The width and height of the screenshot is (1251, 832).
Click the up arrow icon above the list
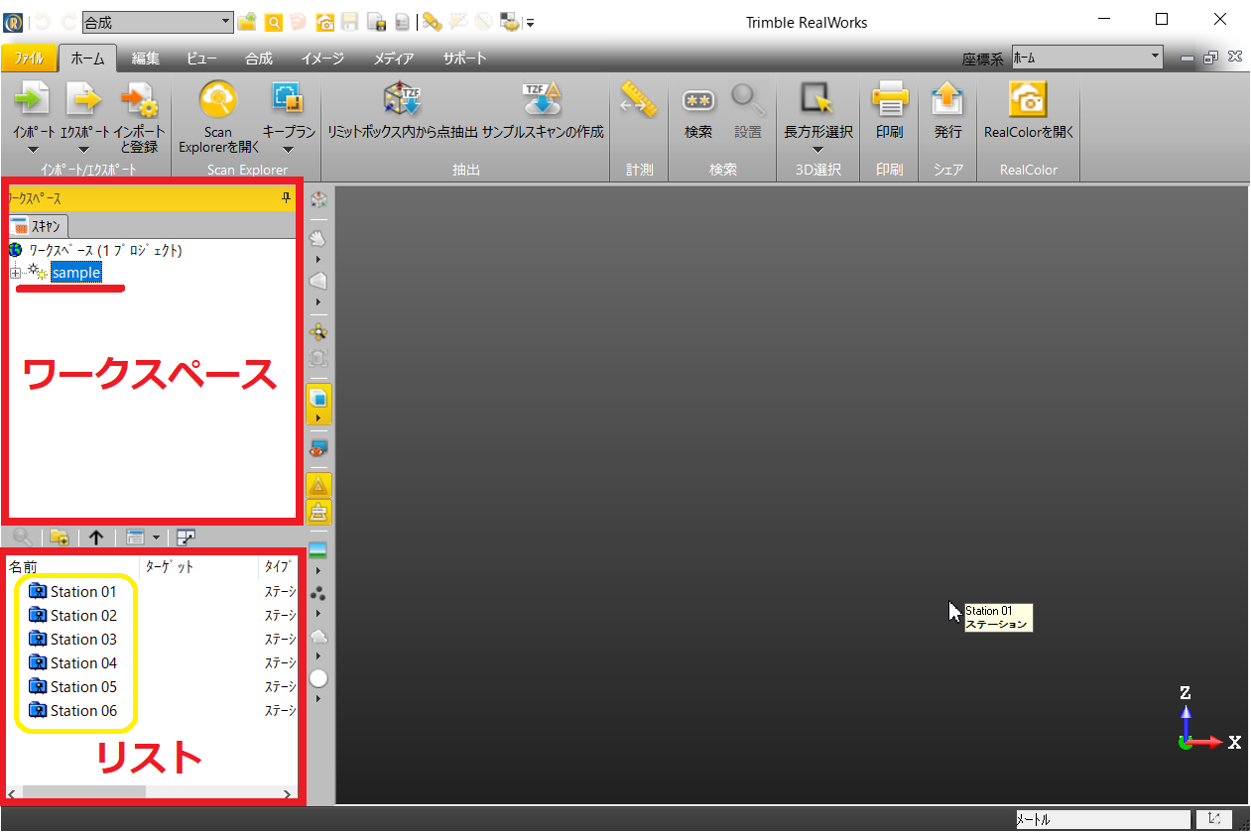96,537
